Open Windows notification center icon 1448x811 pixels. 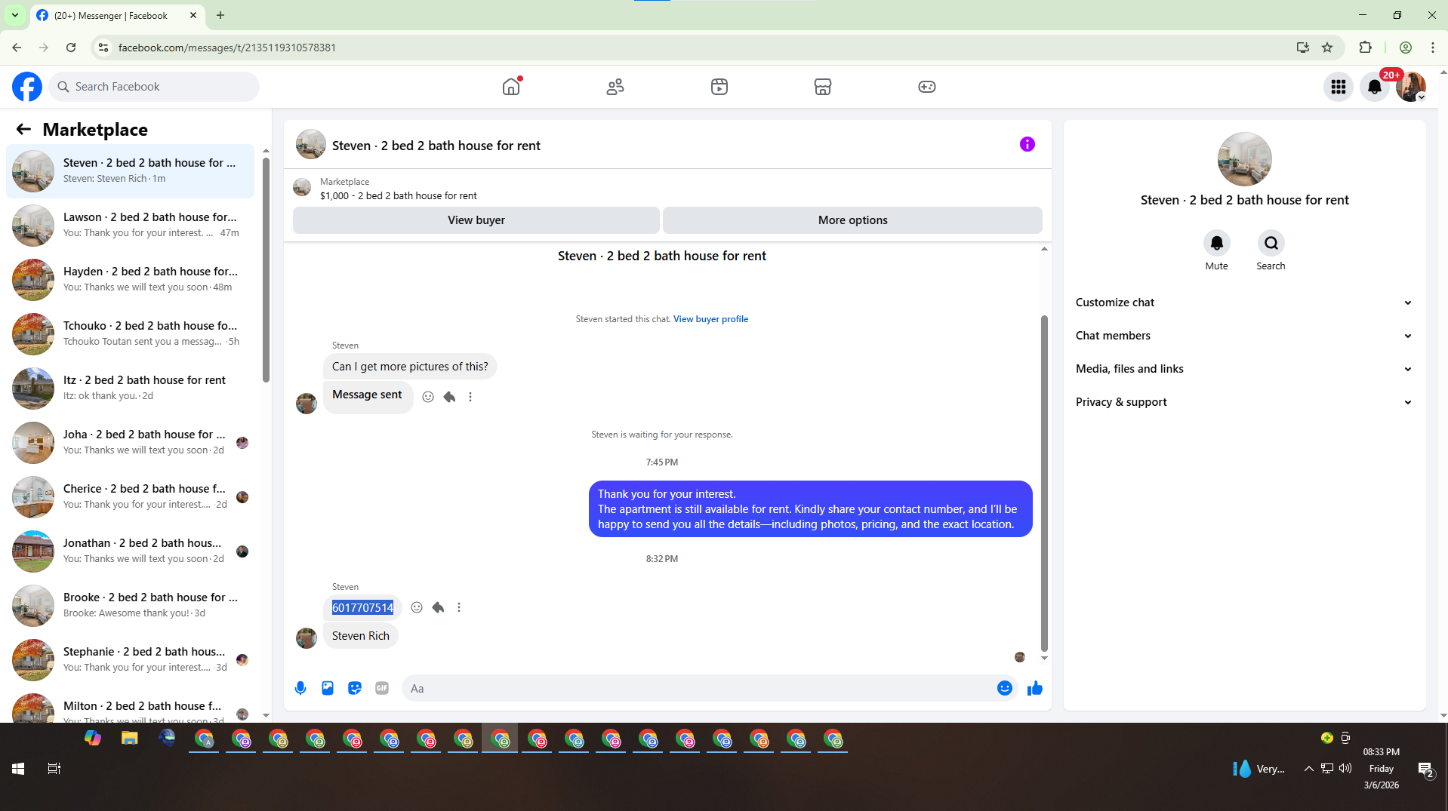(1425, 769)
